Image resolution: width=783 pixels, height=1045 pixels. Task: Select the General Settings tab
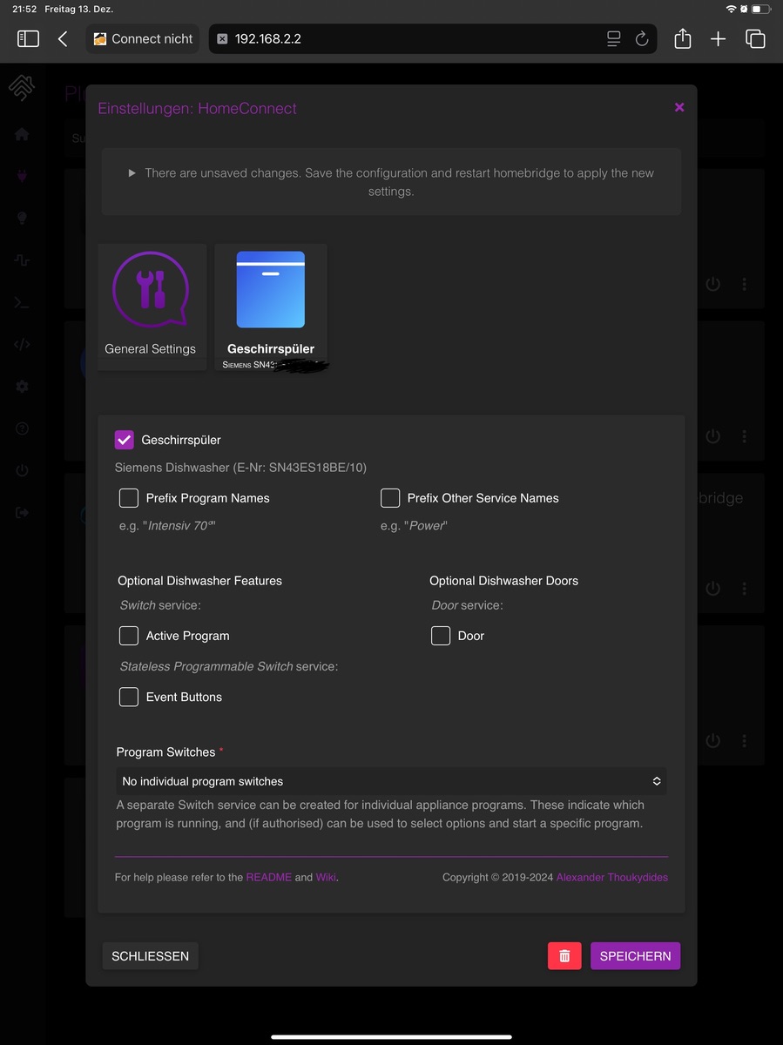(151, 307)
